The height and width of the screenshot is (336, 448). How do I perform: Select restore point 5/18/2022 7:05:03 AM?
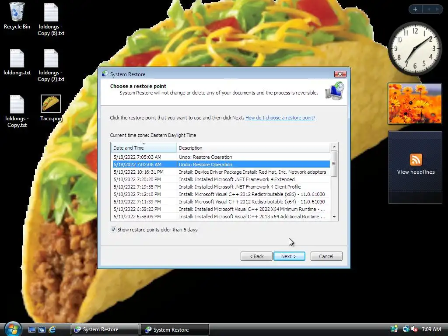(220, 157)
